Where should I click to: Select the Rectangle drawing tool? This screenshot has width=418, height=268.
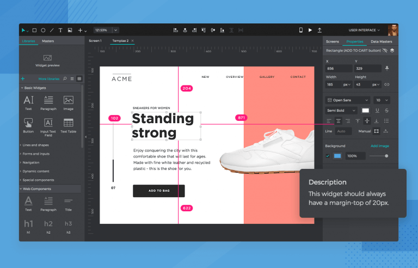(34, 31)
